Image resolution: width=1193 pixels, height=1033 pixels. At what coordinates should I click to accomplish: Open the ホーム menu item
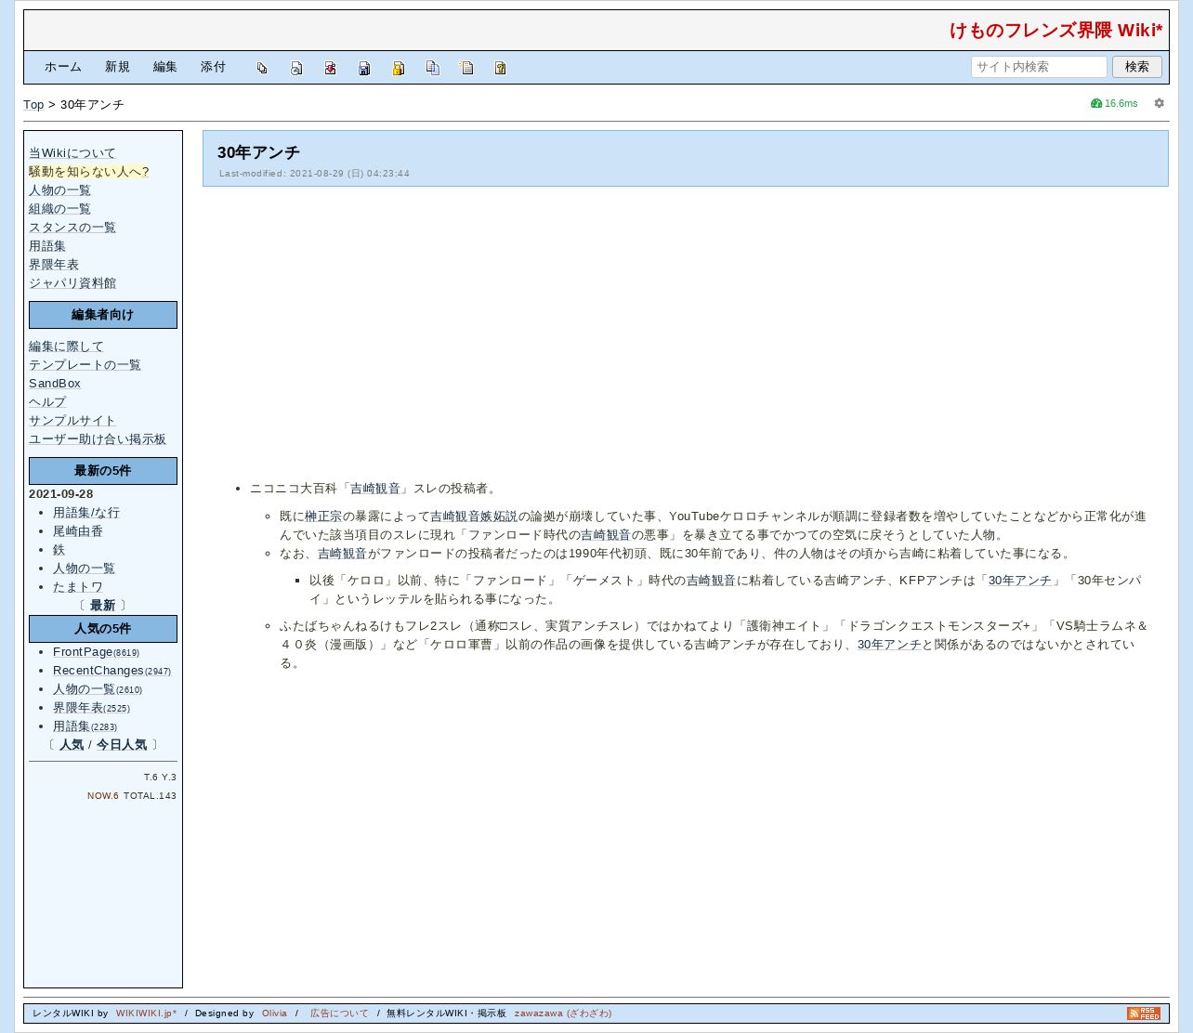tap(63, 67)
